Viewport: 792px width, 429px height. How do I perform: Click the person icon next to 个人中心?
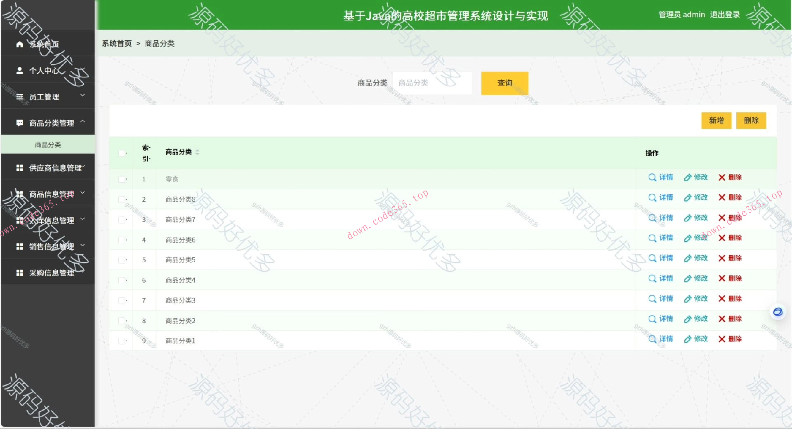[19, 70]
